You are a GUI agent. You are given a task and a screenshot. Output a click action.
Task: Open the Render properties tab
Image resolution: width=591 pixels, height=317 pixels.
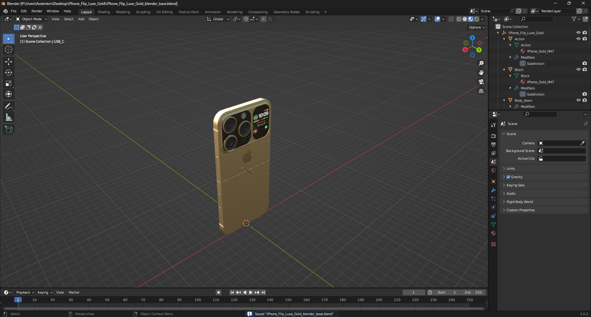(493, 136)
